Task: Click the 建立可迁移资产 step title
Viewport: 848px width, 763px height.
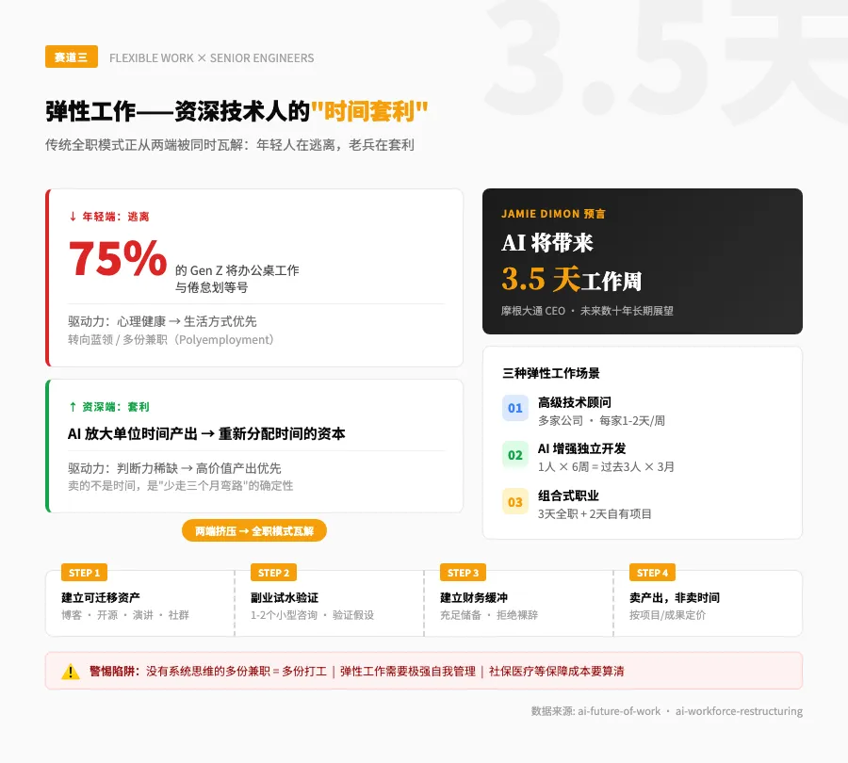Action: pyautogui.click(x=101, y=597)
